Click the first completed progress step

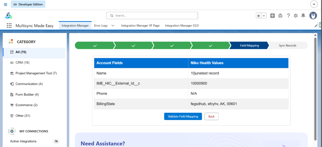(x=95, y=45)
